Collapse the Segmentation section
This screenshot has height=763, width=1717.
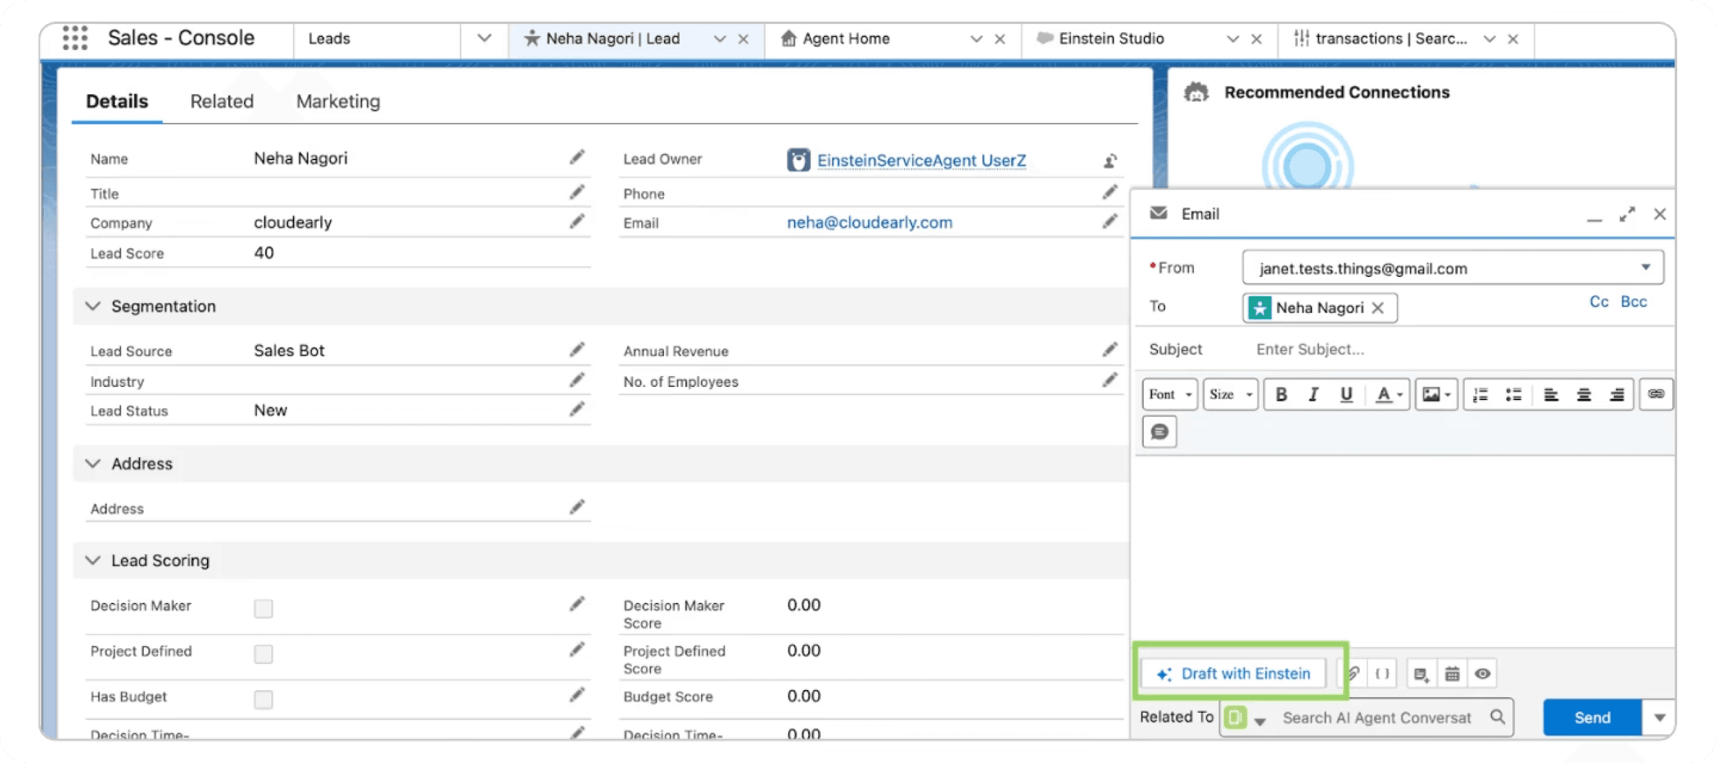(x=93, y=306)
